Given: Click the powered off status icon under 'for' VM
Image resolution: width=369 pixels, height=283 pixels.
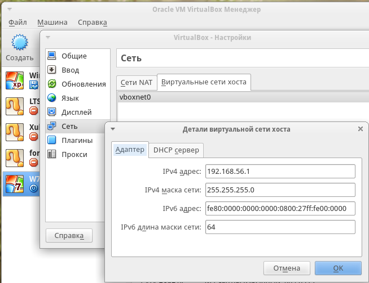Looking at the screenshot, I should click(x=34, y=162).
